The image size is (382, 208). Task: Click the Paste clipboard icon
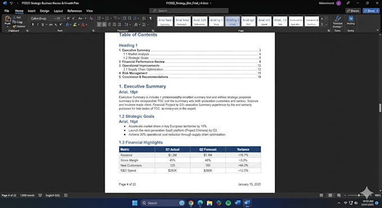7,20
